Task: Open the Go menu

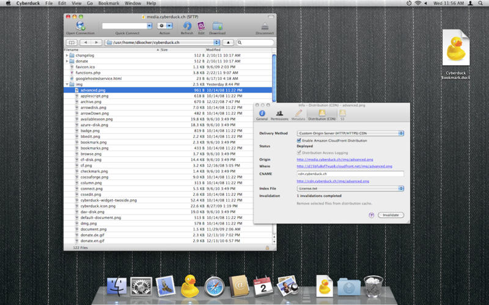Action: click(90, 4)
